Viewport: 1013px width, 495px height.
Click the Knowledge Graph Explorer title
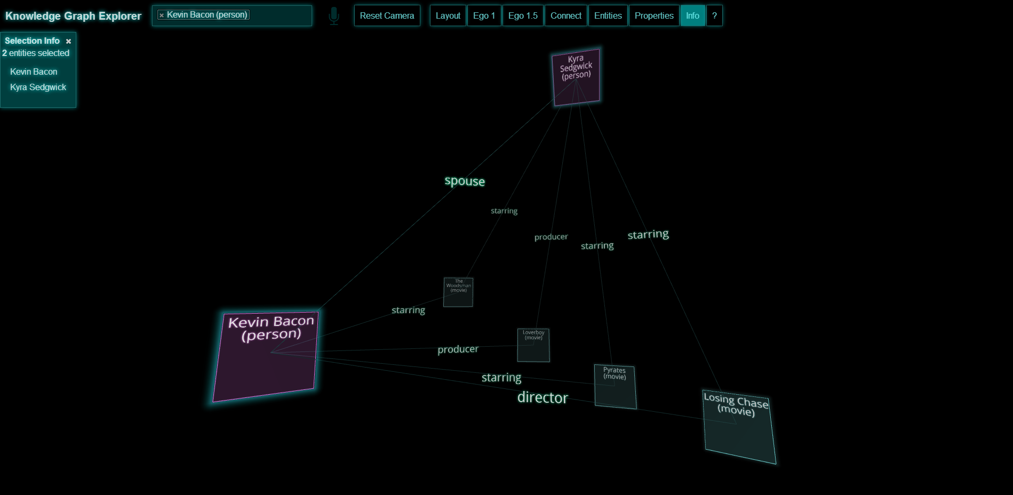(73, 16)
